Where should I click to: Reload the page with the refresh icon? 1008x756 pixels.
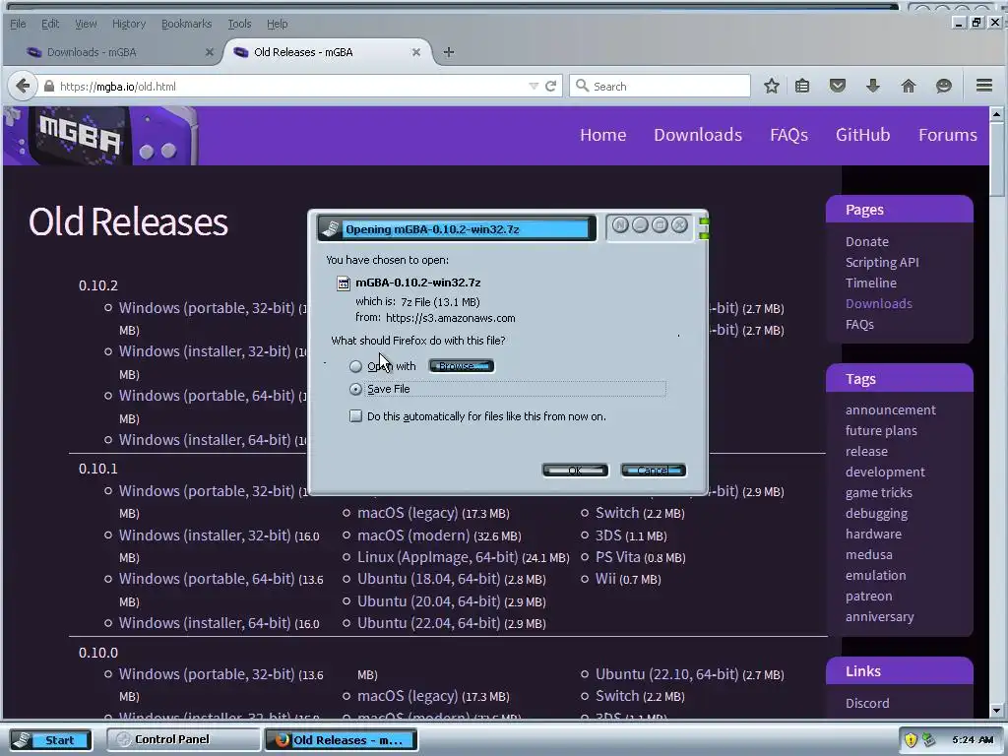tap(551, 87)
